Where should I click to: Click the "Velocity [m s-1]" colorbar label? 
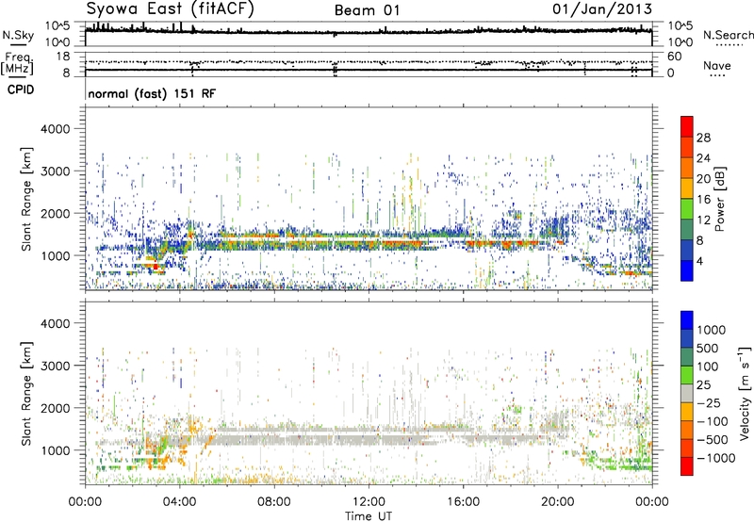(745, 393)
